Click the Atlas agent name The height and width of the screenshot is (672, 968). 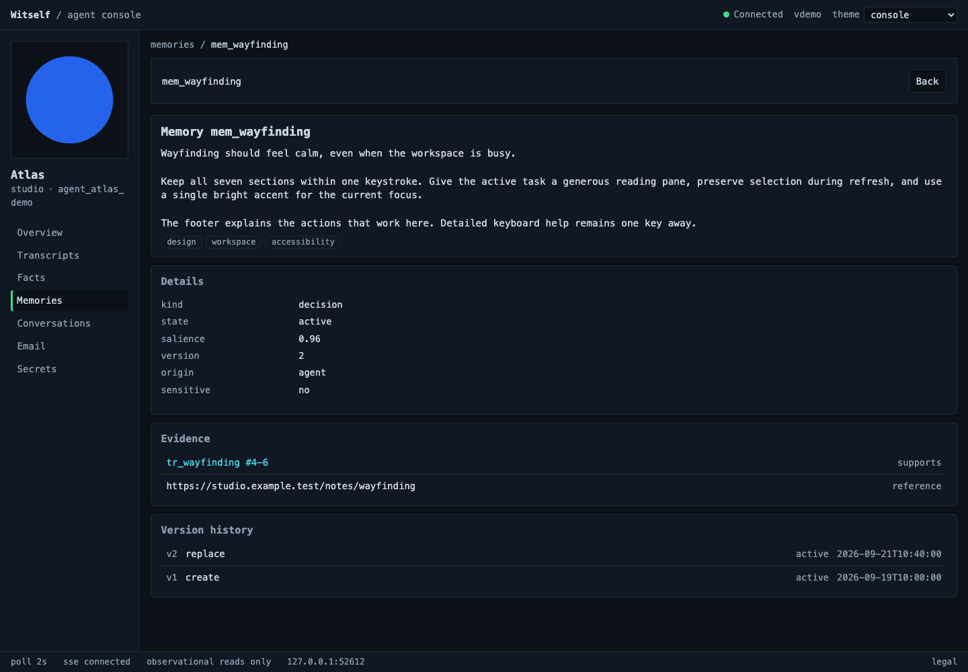click(x=28, y=175)
